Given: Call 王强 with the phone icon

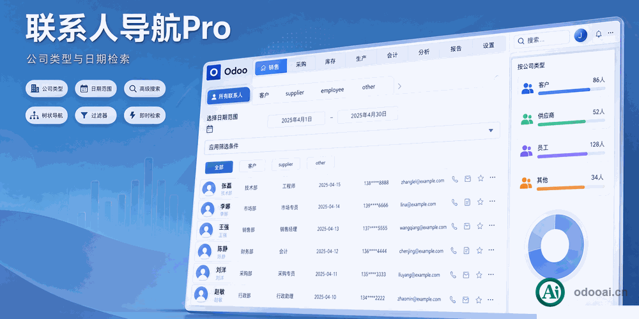Looking at the screenshot, I should [x=454, y=226].
